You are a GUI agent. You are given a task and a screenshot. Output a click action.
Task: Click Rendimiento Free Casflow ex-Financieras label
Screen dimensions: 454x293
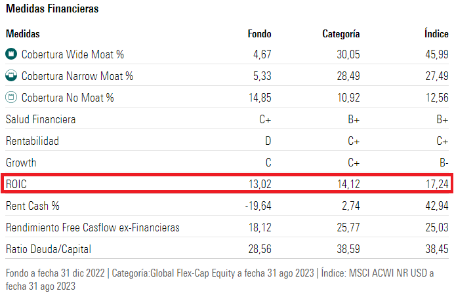pos(93,227)
